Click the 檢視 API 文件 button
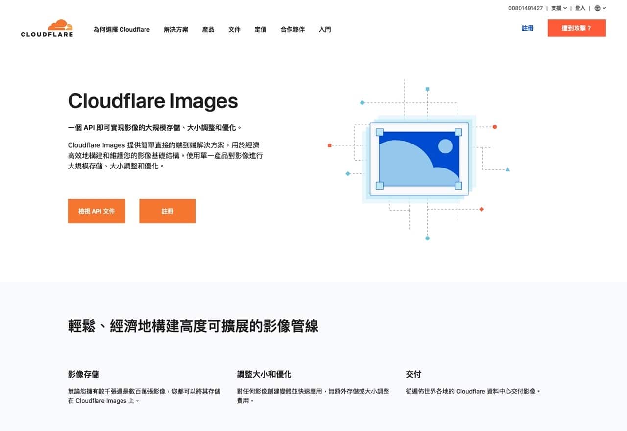Viewport: 627px width, 431px height. tap(96, 211)
